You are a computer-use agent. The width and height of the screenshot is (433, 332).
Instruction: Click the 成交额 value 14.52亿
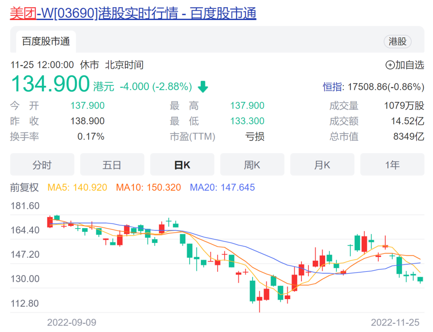pos(407,121)
